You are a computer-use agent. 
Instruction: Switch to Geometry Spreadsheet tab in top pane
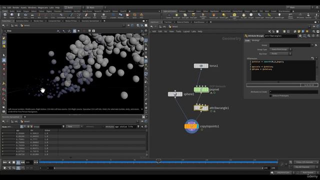point(90,21)
